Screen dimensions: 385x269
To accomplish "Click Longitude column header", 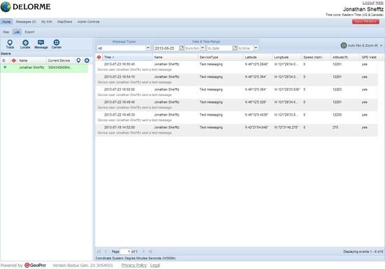I will coord(287,57).
